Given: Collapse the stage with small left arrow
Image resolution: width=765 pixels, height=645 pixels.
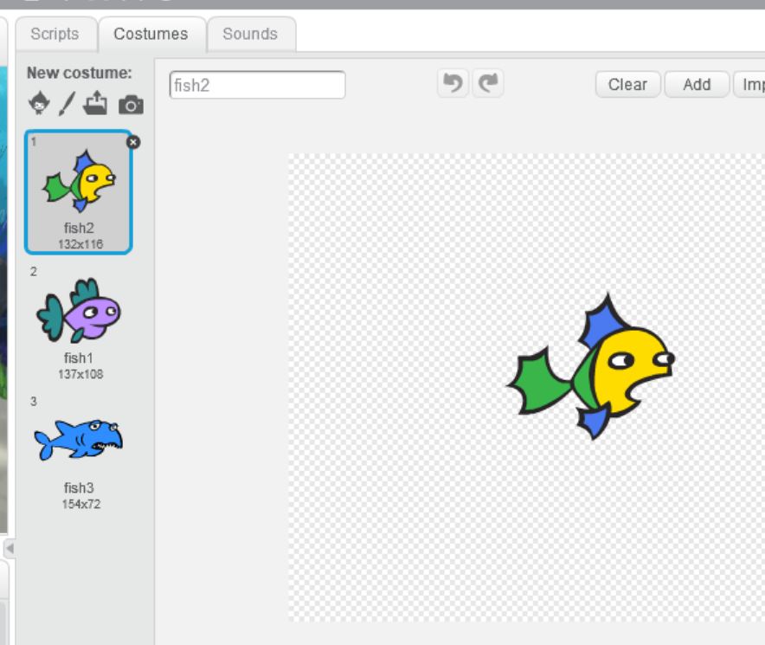Looking at the screenshot, I should point(9,549).
